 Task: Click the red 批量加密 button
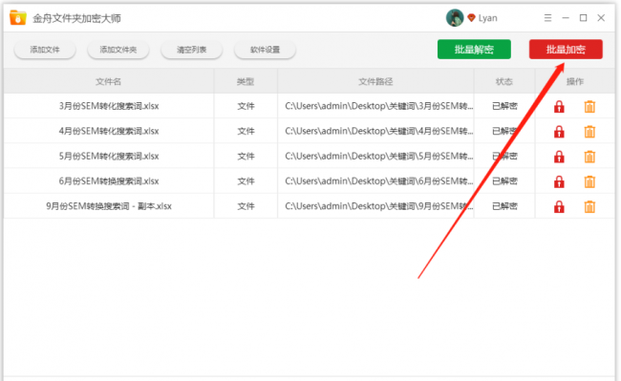tap(566, 49)
